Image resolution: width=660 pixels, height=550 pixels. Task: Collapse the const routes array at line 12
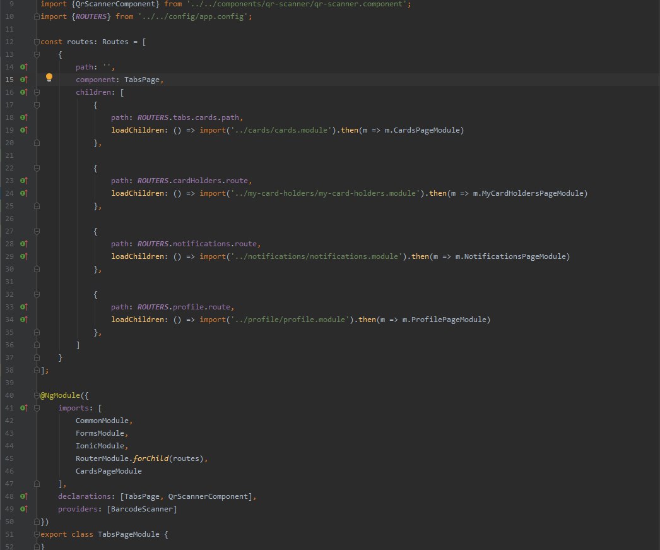pyautogui.click(x=37, y=42)
